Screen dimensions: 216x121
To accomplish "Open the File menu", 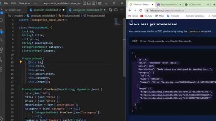I will pyautogui.click(x=6, y=3).
